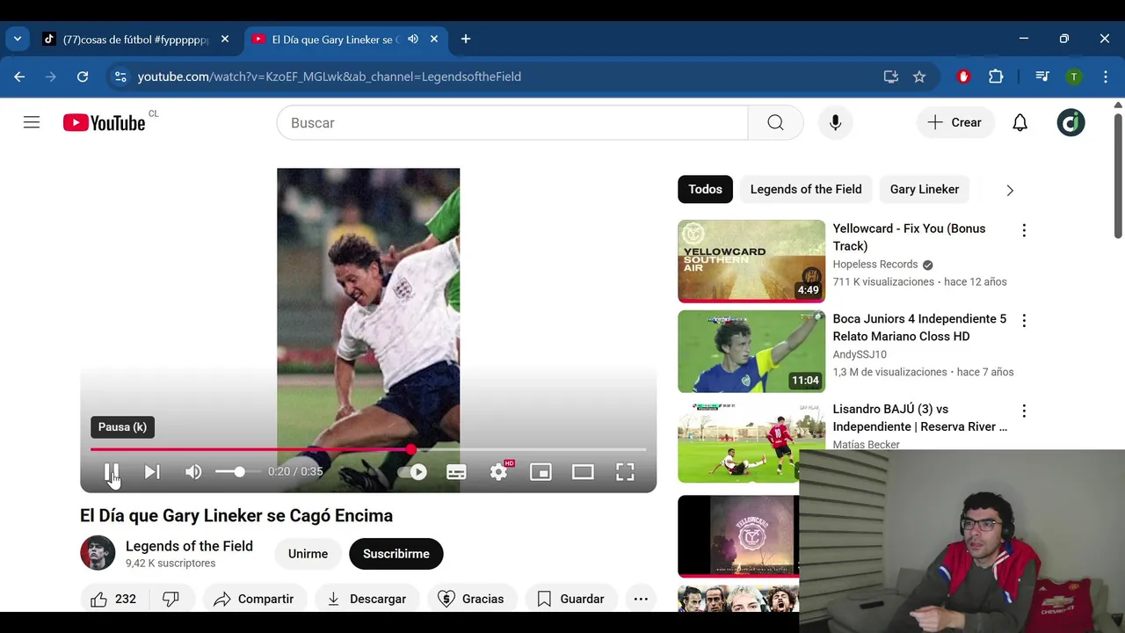1125x633 pixels.
Task: Open the AndySSJ10 channel name
Action: [860, 354]
